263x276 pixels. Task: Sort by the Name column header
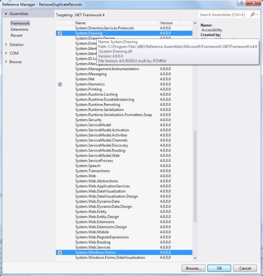[116, 23]
